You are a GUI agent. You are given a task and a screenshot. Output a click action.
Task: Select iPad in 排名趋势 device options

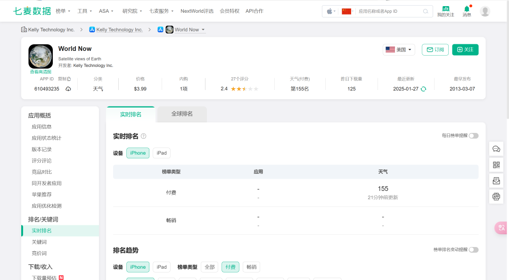(162, 267)
